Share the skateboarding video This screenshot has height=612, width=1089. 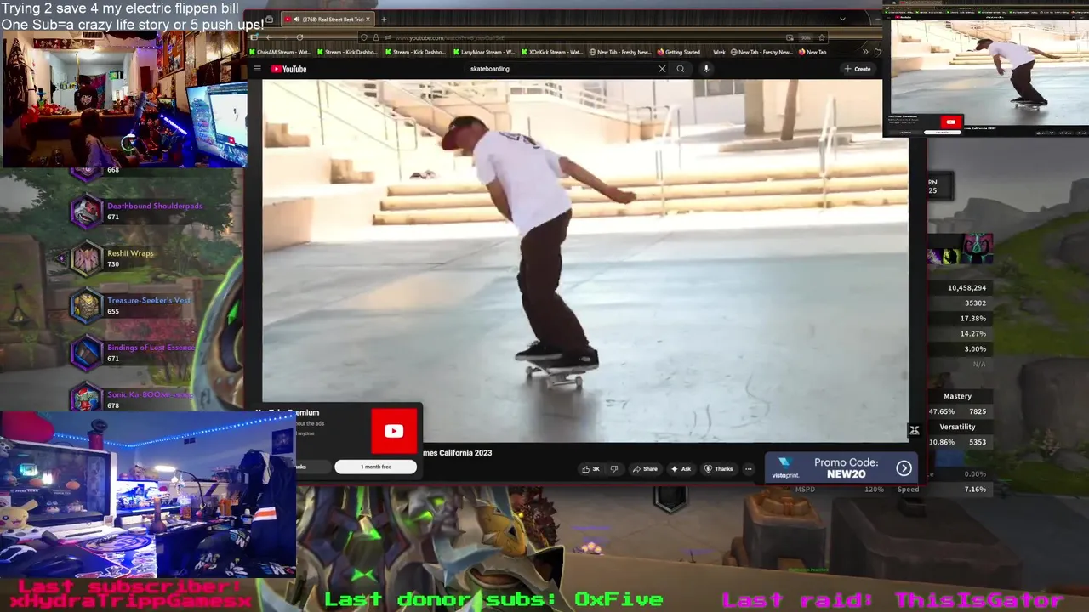[645, 468]
